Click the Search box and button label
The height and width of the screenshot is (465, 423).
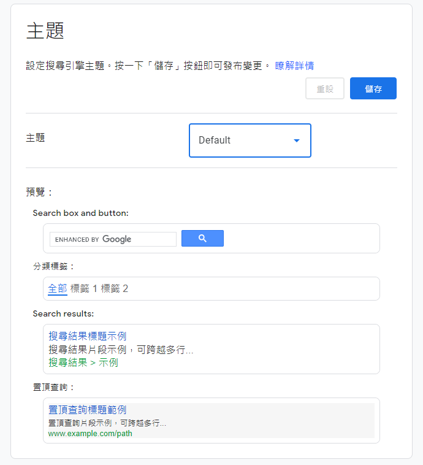pos(81,213)
